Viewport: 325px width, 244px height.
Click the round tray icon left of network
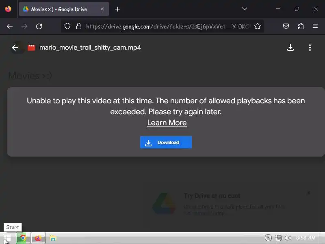pyautogui.click(x=268, y=238)
